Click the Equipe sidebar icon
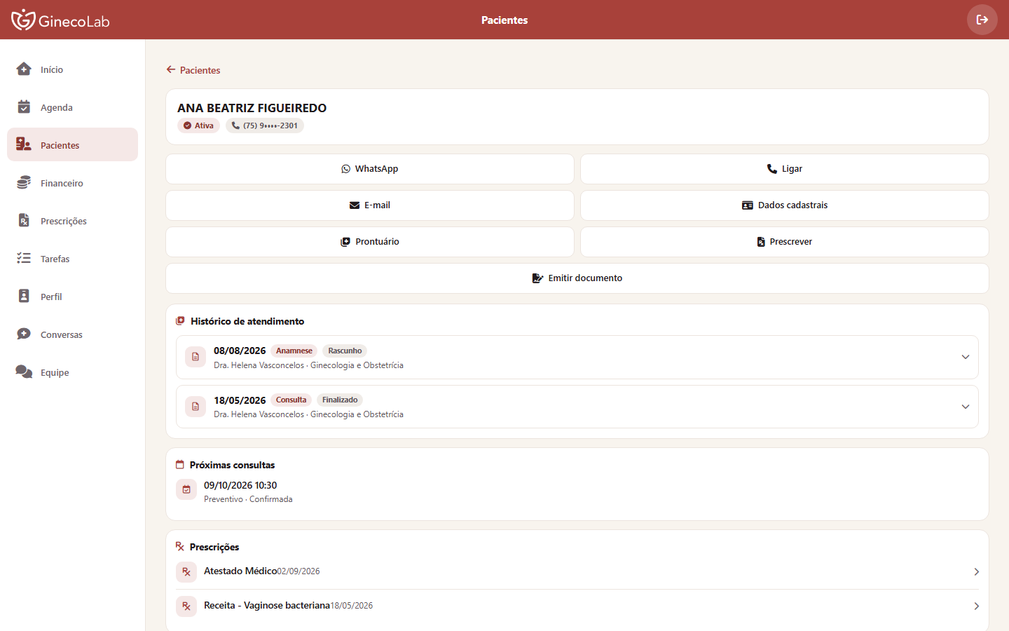Screen dimensions: 1009x631 [24, 372]
